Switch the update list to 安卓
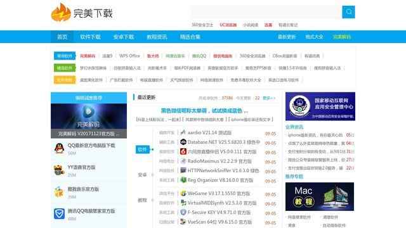Image resolution: width=406 pixels, height=228 pixels. click(x=142, y=175)
